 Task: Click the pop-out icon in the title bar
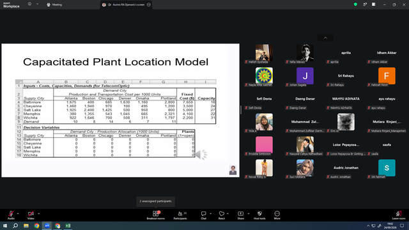tap(365, 4)
